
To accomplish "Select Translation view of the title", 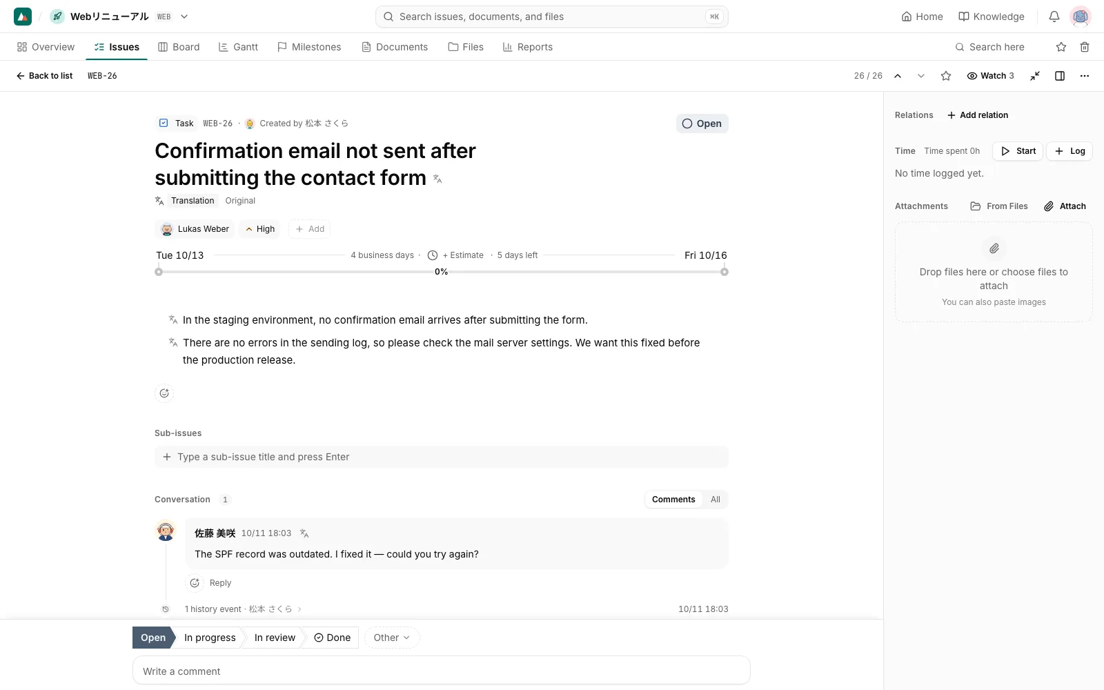I will [193, 201].
